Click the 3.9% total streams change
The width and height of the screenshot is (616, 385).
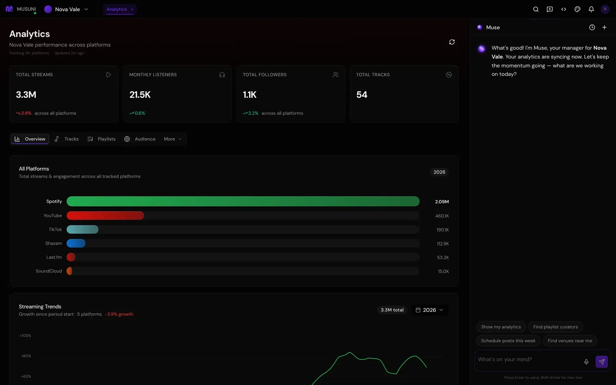pyautogui.click(x=23, y=113)
